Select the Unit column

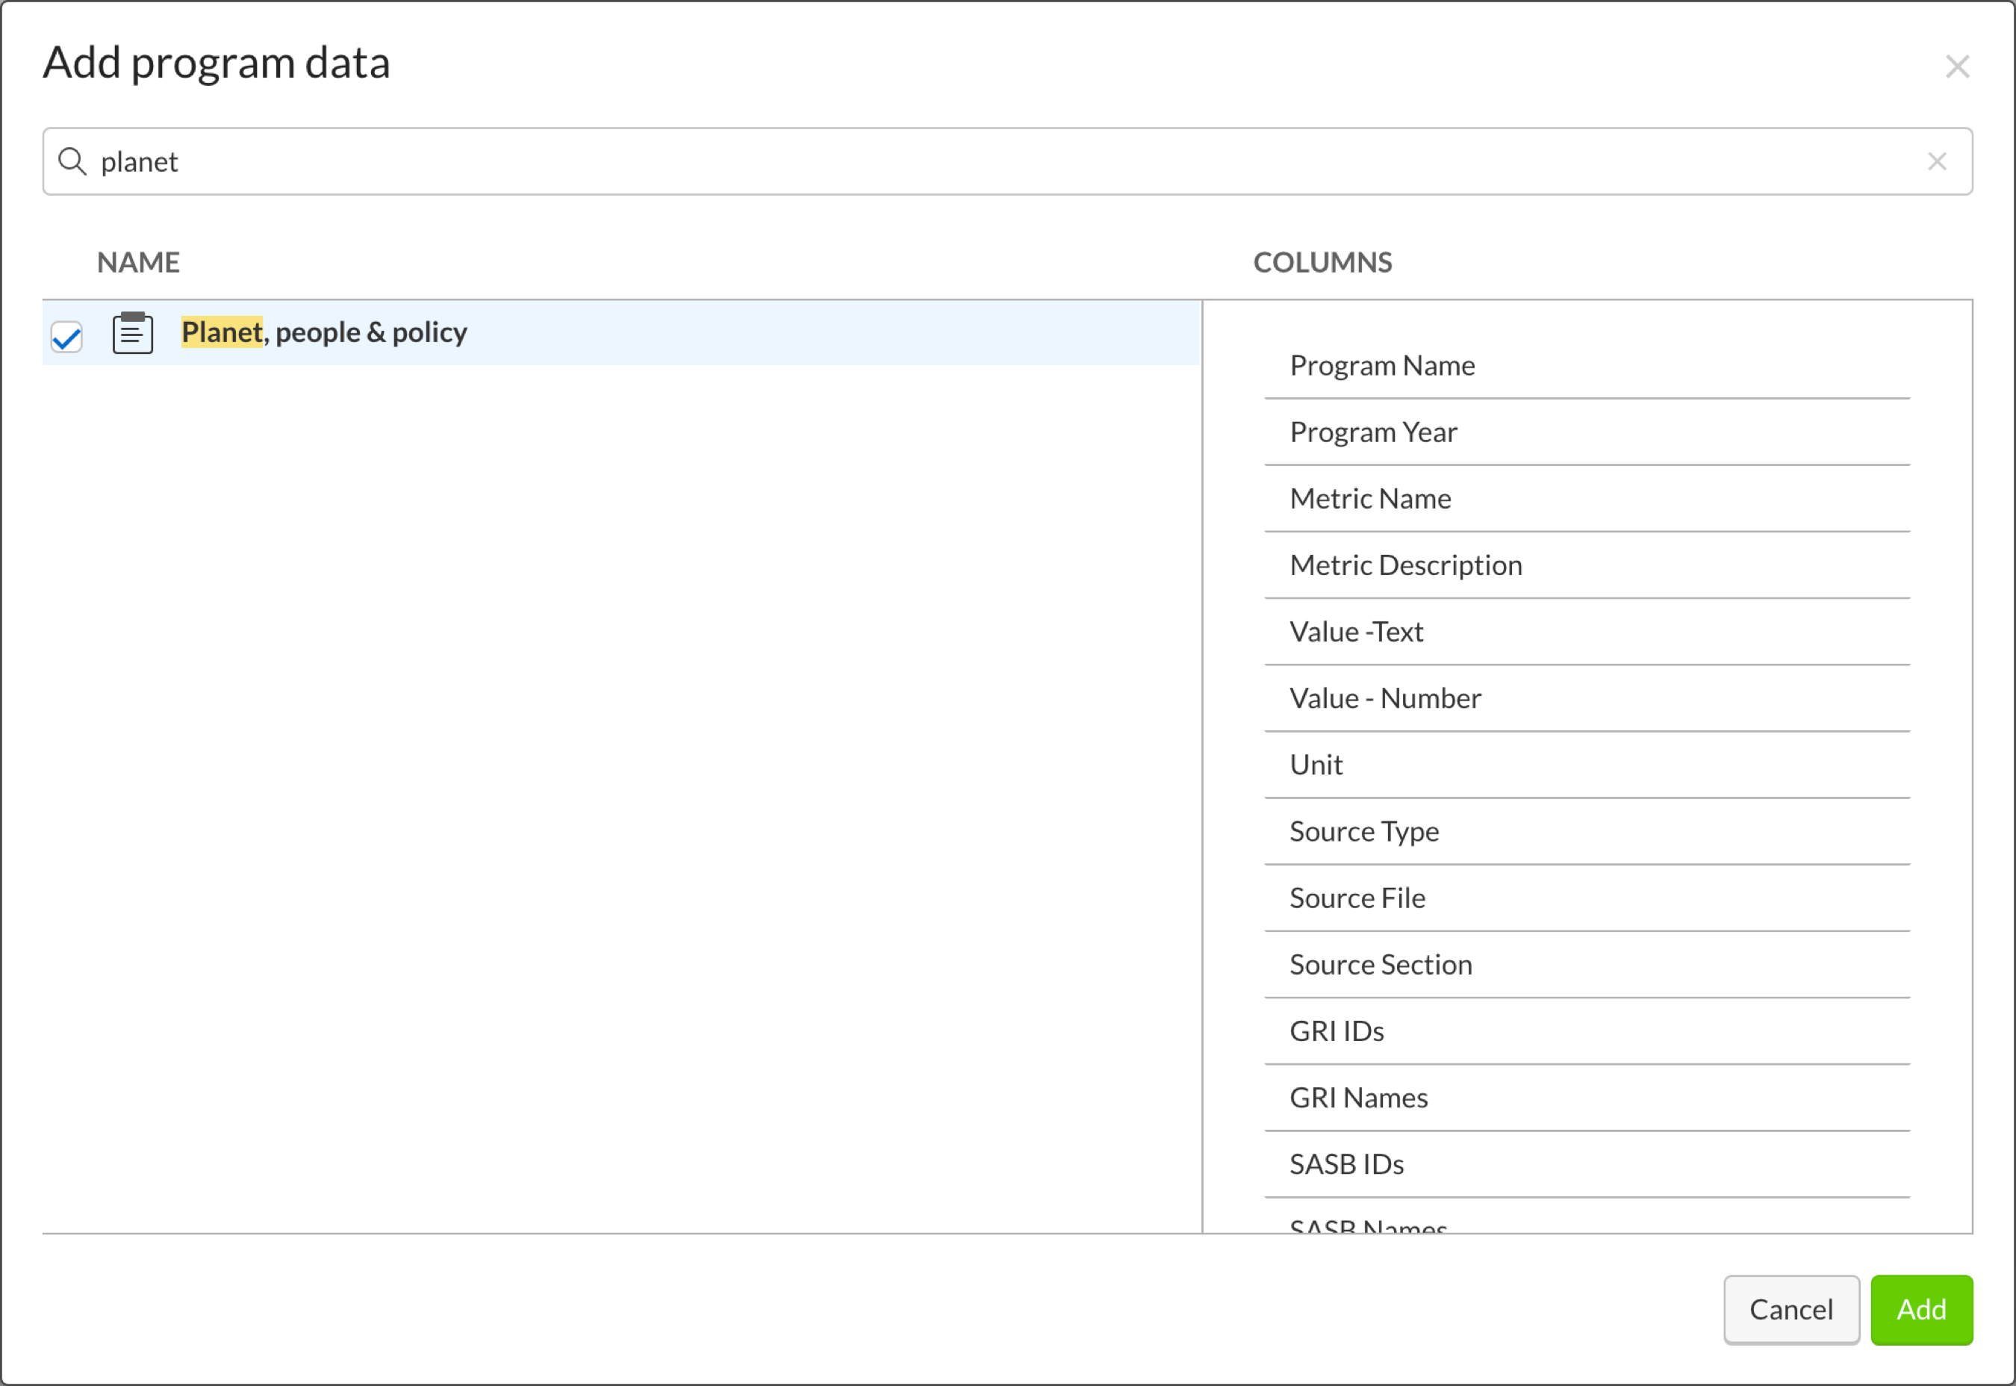pyautogui.click(x=1587, y=765)
